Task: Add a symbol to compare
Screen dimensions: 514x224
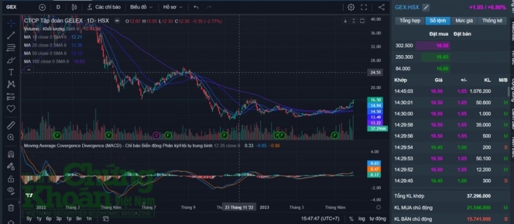Action: (42, 7)
